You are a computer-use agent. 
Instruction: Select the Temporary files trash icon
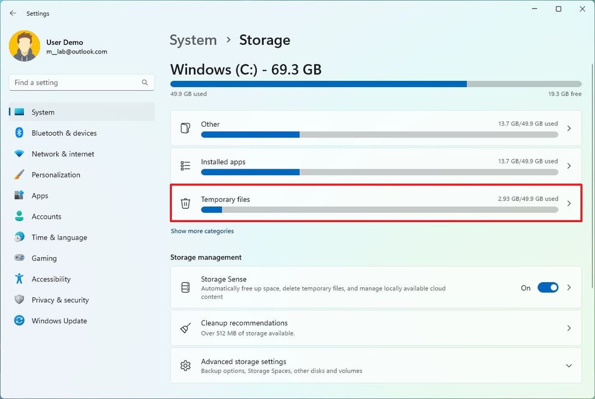click(x=185, y=204)
